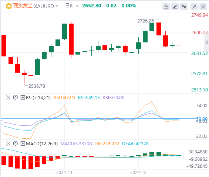The height and width of the screenshot is (177, 209).
Task: Click the 74.02 RSI axis label
Action: click(x=202, y=106)
